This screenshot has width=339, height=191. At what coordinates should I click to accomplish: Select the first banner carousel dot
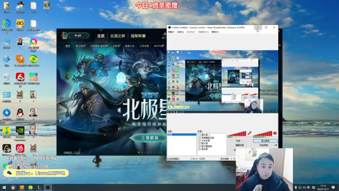(x=139, y=152)
